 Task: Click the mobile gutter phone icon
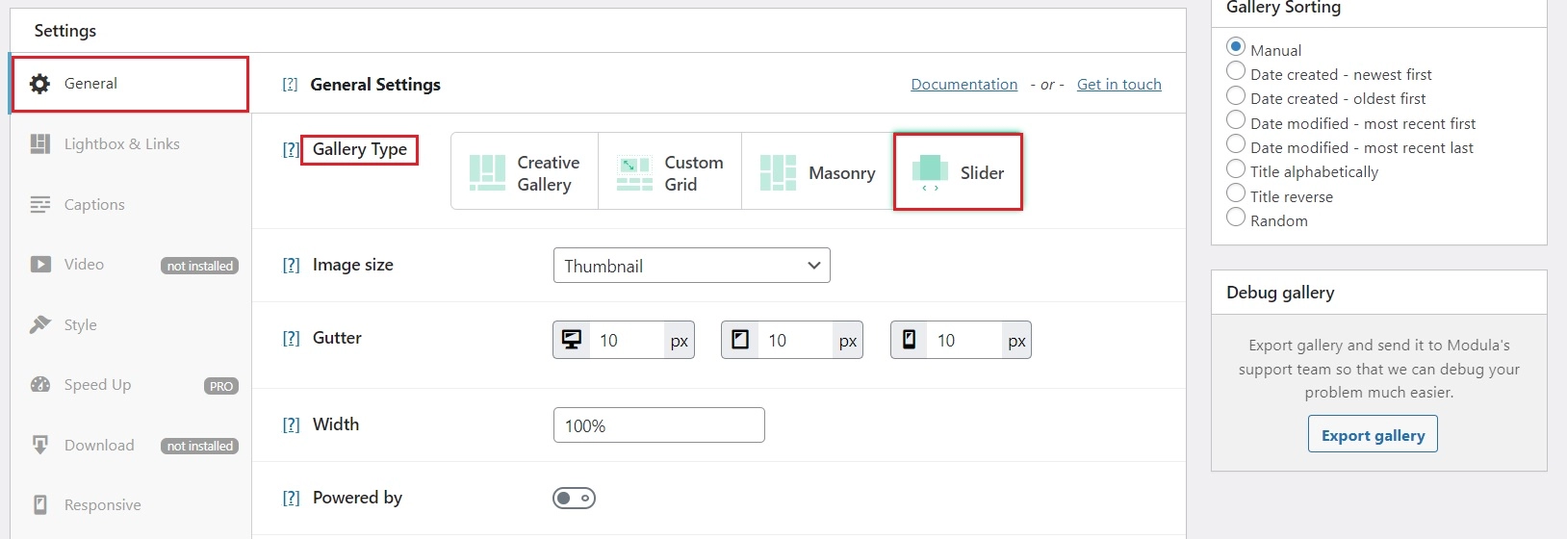(x=909, y=340)
